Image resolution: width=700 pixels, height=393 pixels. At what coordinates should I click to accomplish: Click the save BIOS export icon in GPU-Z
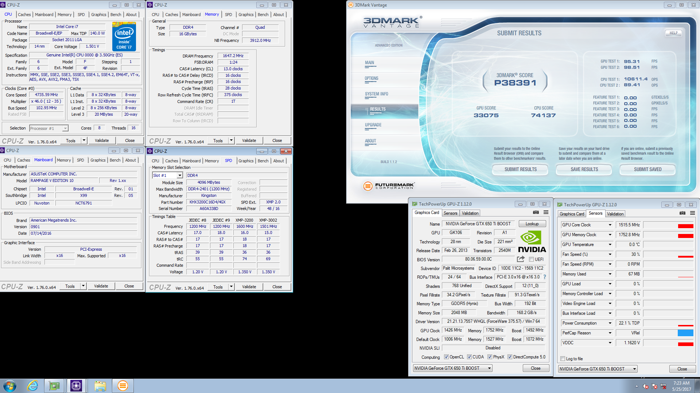pyautogui.click(x=521, y=259)
